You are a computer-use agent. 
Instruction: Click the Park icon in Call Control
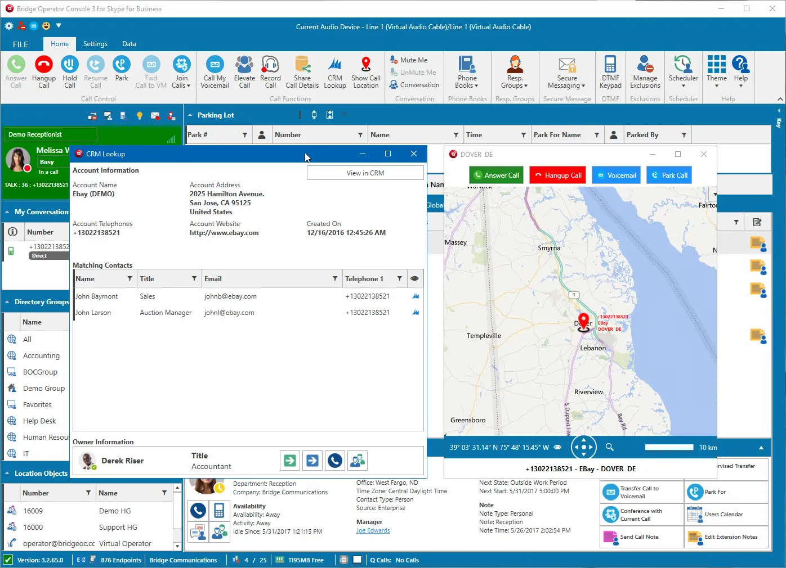[122, 65]
